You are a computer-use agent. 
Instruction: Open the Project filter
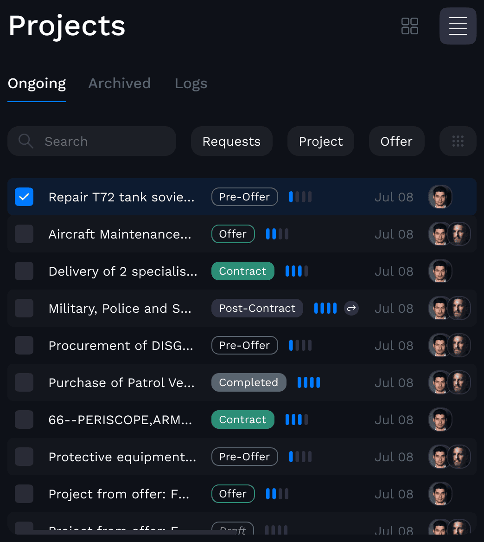pos(320,141)
